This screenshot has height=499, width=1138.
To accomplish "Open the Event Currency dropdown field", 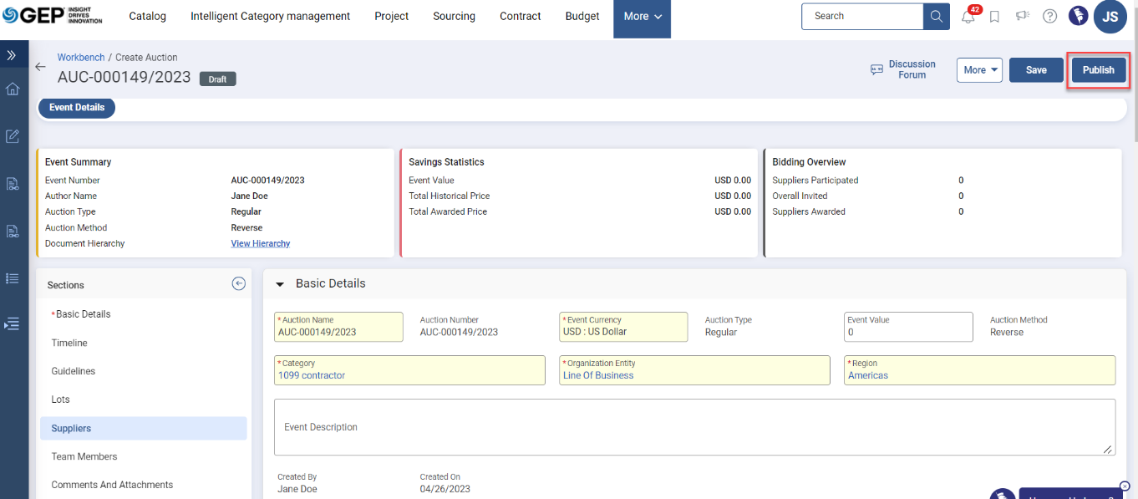I will (x=622, y=327).
